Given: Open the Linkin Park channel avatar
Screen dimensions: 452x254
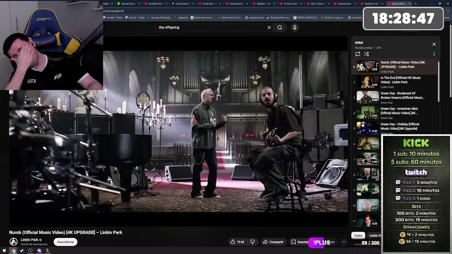Looking at the screenshot, I should (x=13, y=242).
